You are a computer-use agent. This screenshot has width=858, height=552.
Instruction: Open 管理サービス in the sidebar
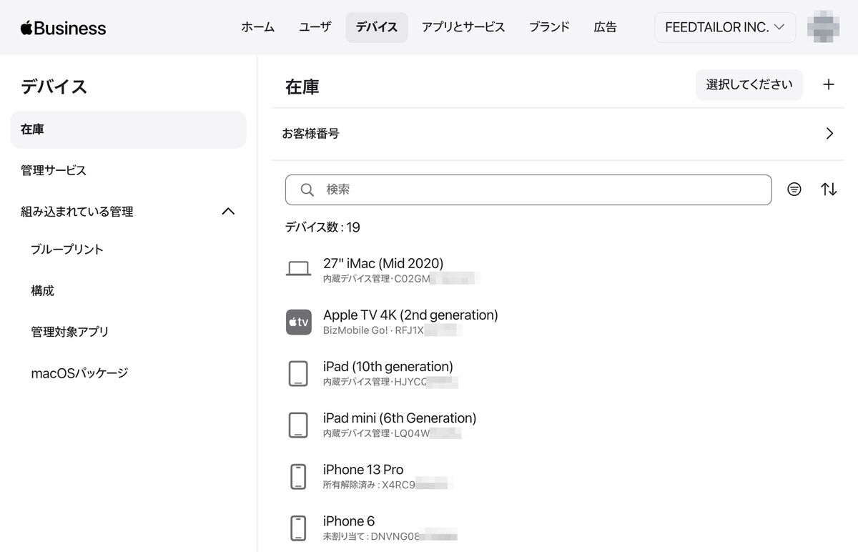[54, 170]
